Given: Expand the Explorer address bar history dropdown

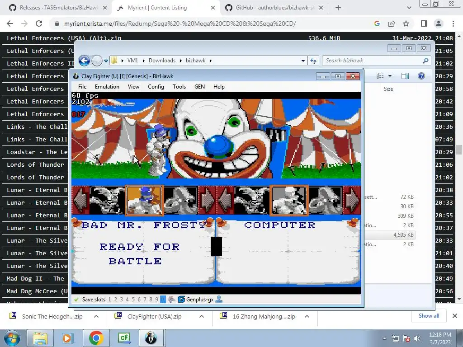Looking at the screenshot, I should [x=303, y=61].
